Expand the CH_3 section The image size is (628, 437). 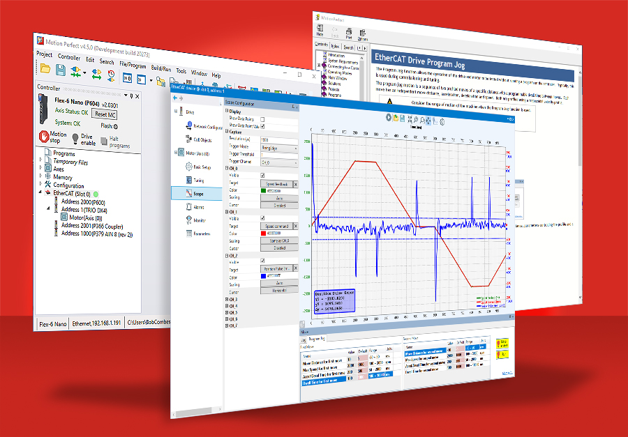[227, 299]
